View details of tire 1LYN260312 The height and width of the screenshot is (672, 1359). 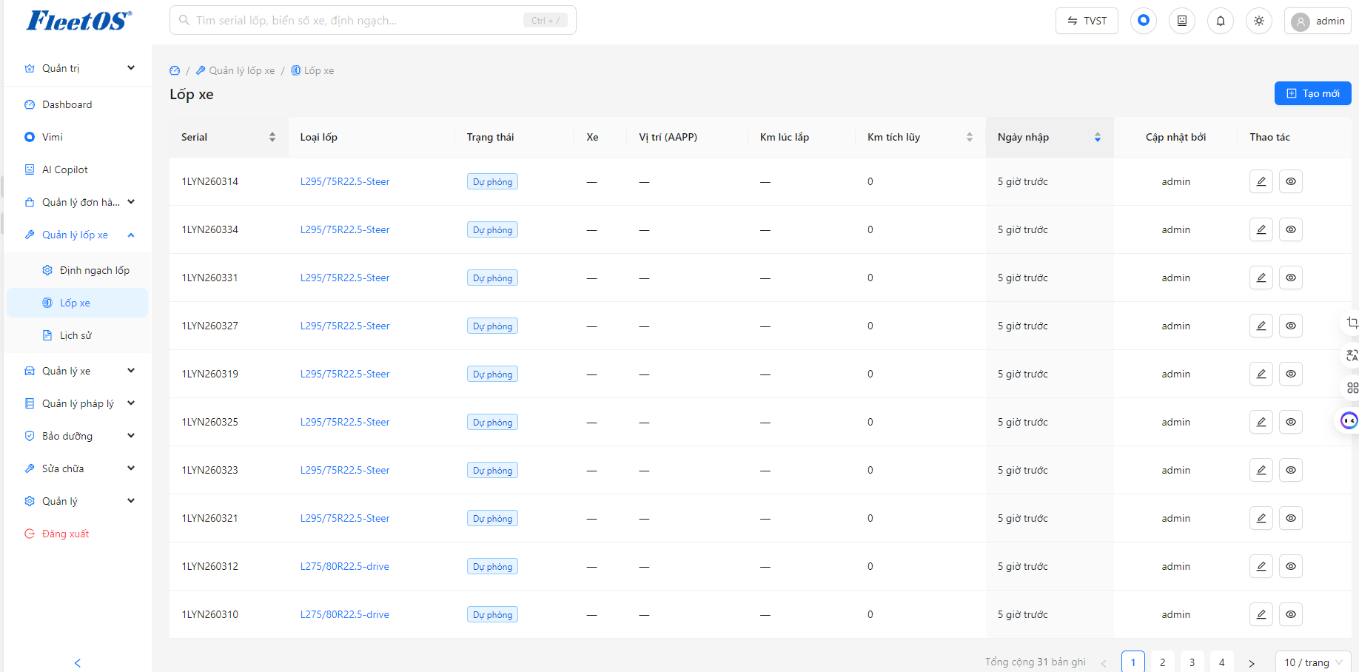tap(1291, 566)
